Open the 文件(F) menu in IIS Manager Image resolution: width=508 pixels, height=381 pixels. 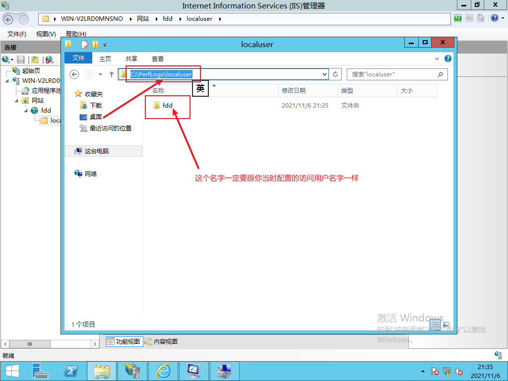tap(16, 34)
